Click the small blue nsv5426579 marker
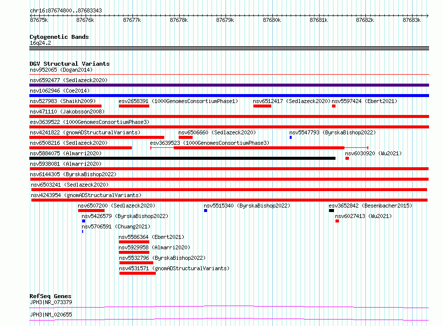Image resolution: width=443 pixels, height=326 pixels. [84, 221]
